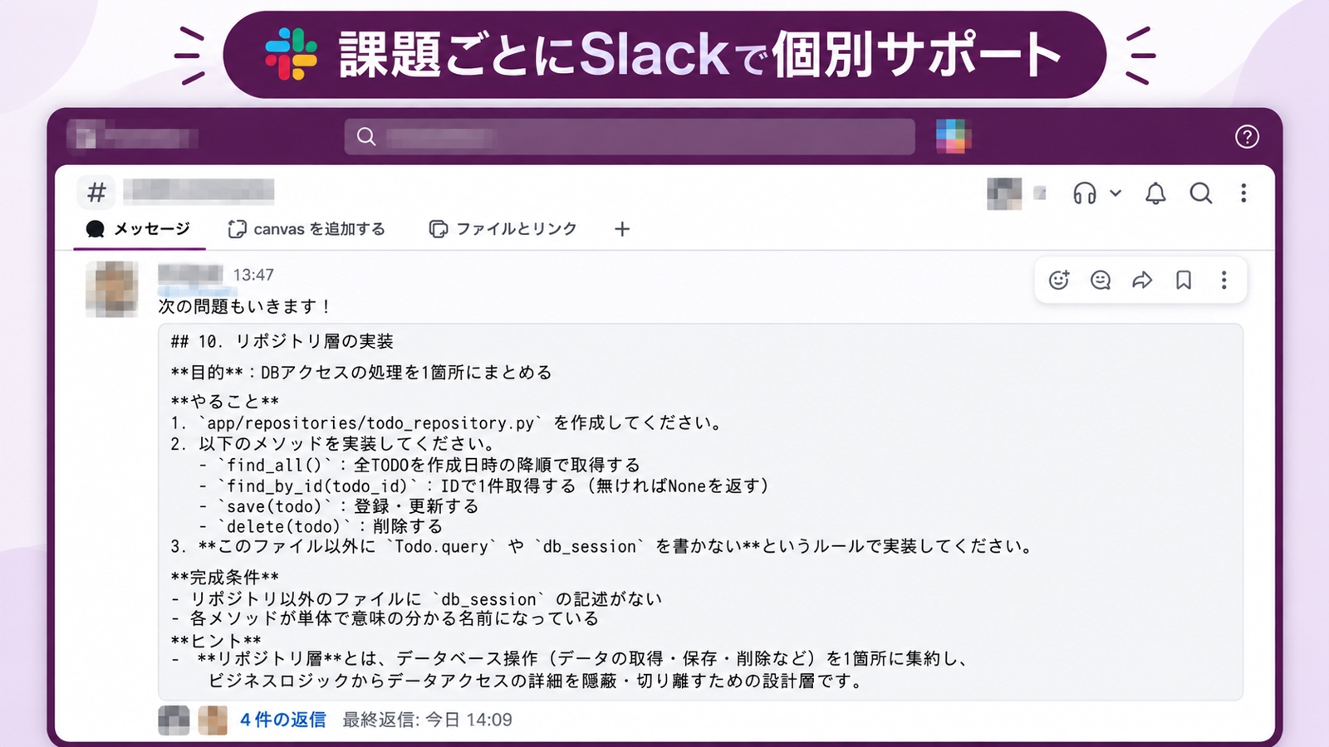The image size is (1329, 747).
Task: Click the 最終返信: 今日 14:09 text
Action: tap(428, 720)
